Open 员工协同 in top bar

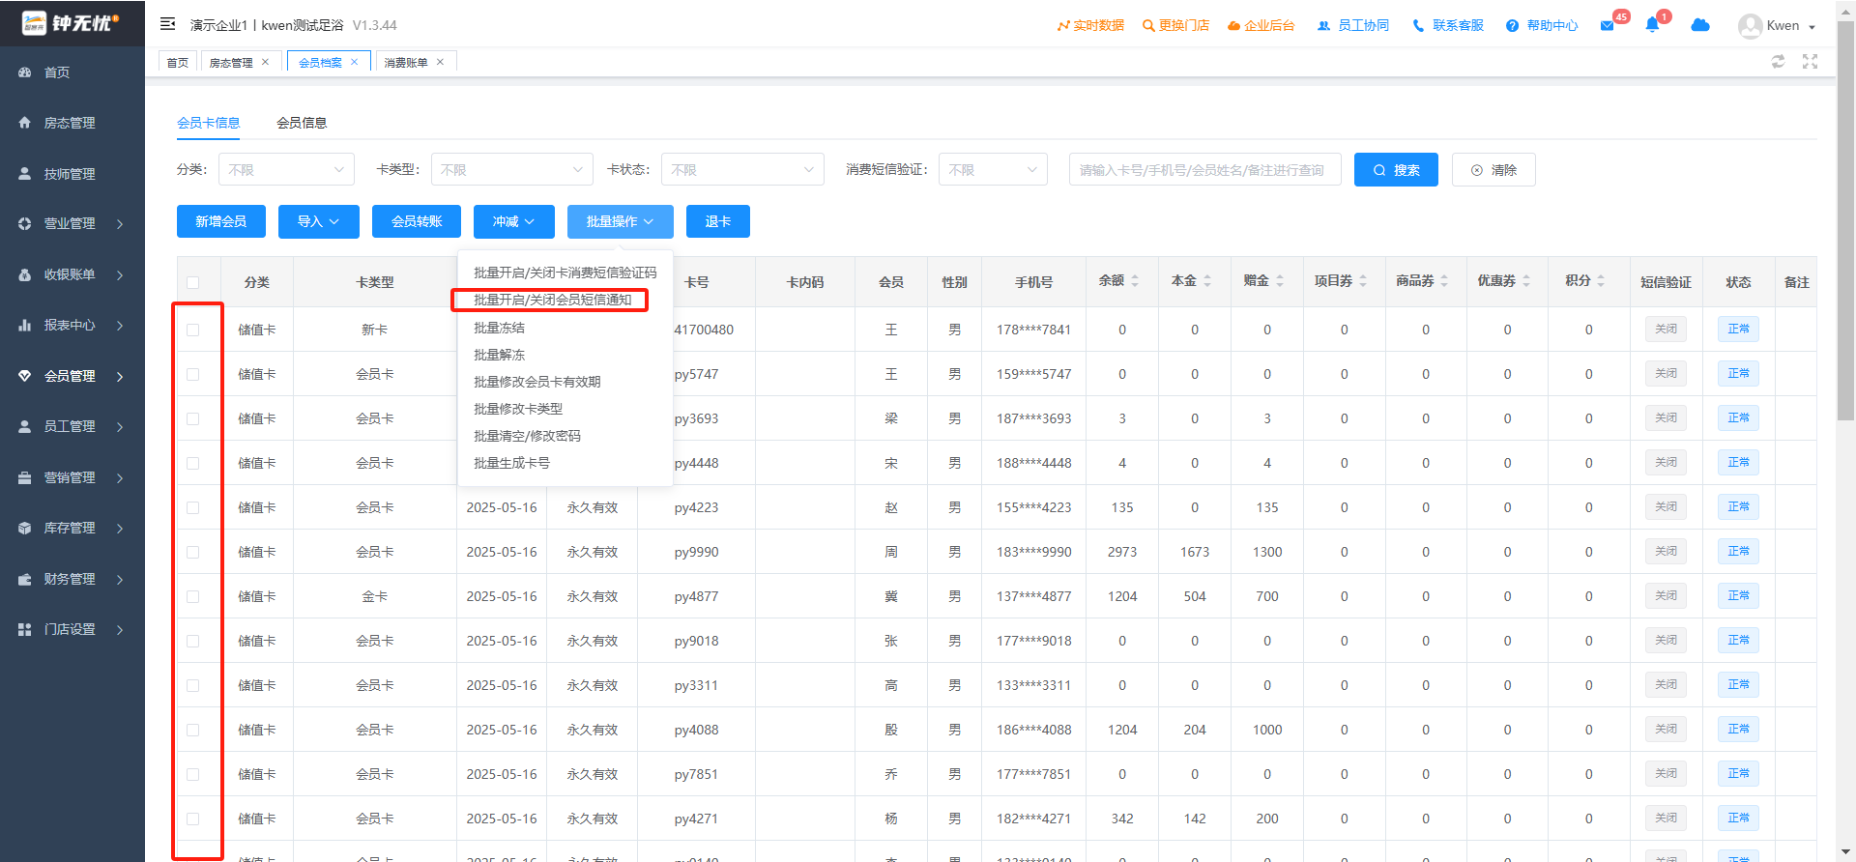[x=1353, y=25]
